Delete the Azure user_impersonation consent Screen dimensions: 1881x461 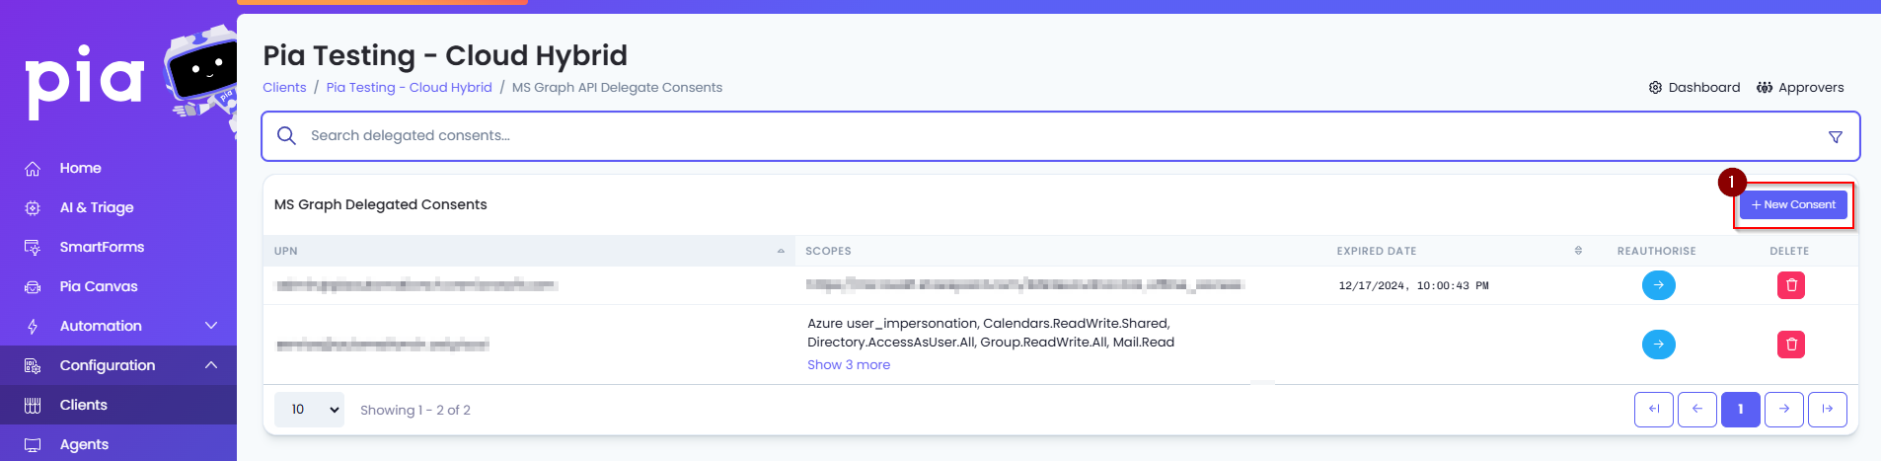pos(1790,345)
